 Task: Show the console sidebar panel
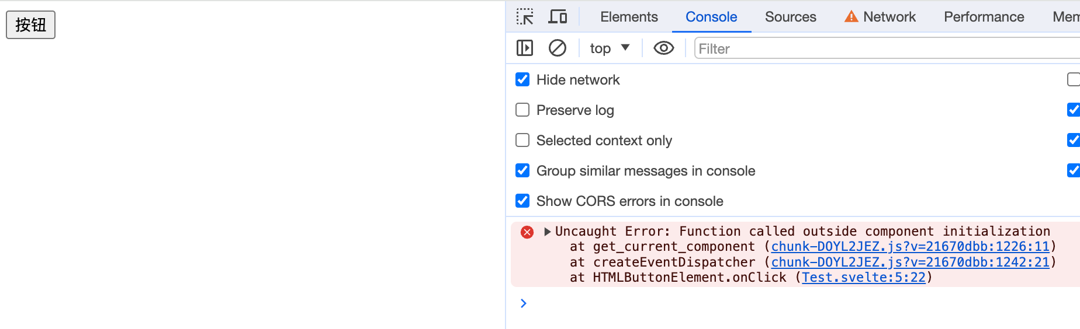525,48
